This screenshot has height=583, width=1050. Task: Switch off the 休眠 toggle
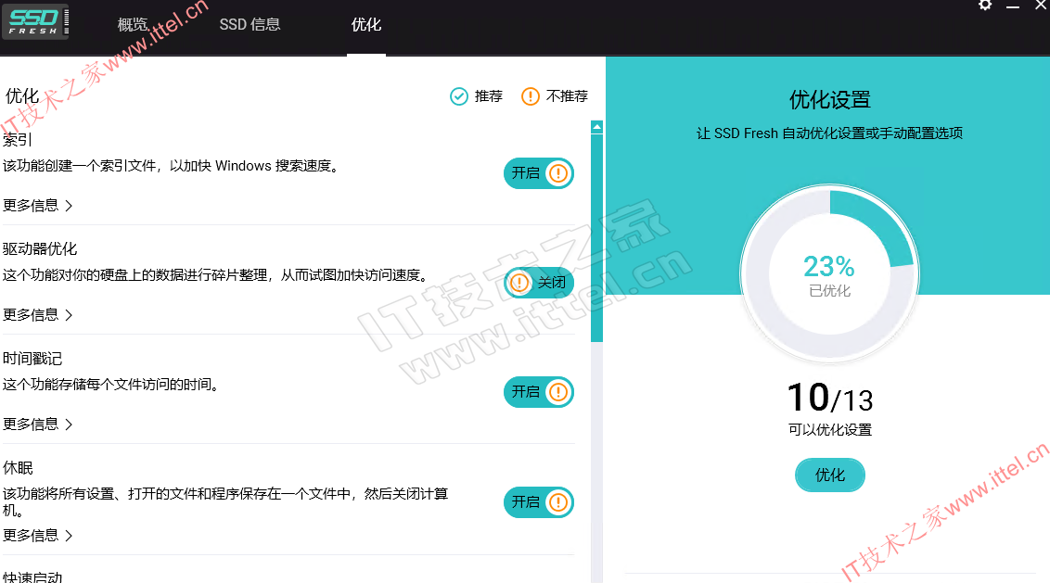click(x=538, y=502)
